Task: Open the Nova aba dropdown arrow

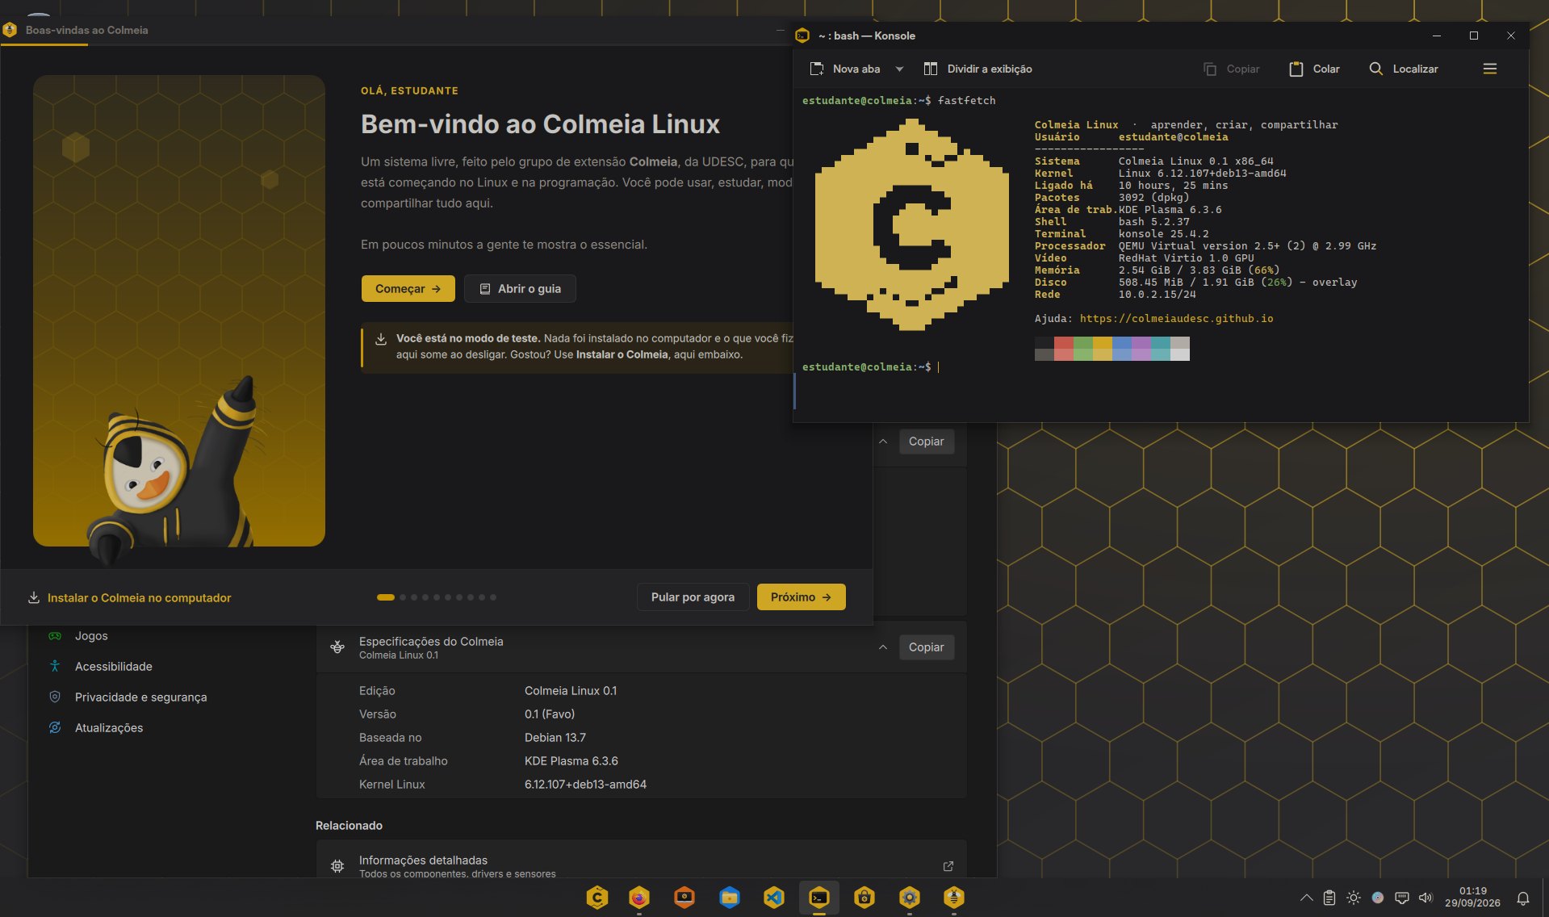Action: click(x=899, y=69)
